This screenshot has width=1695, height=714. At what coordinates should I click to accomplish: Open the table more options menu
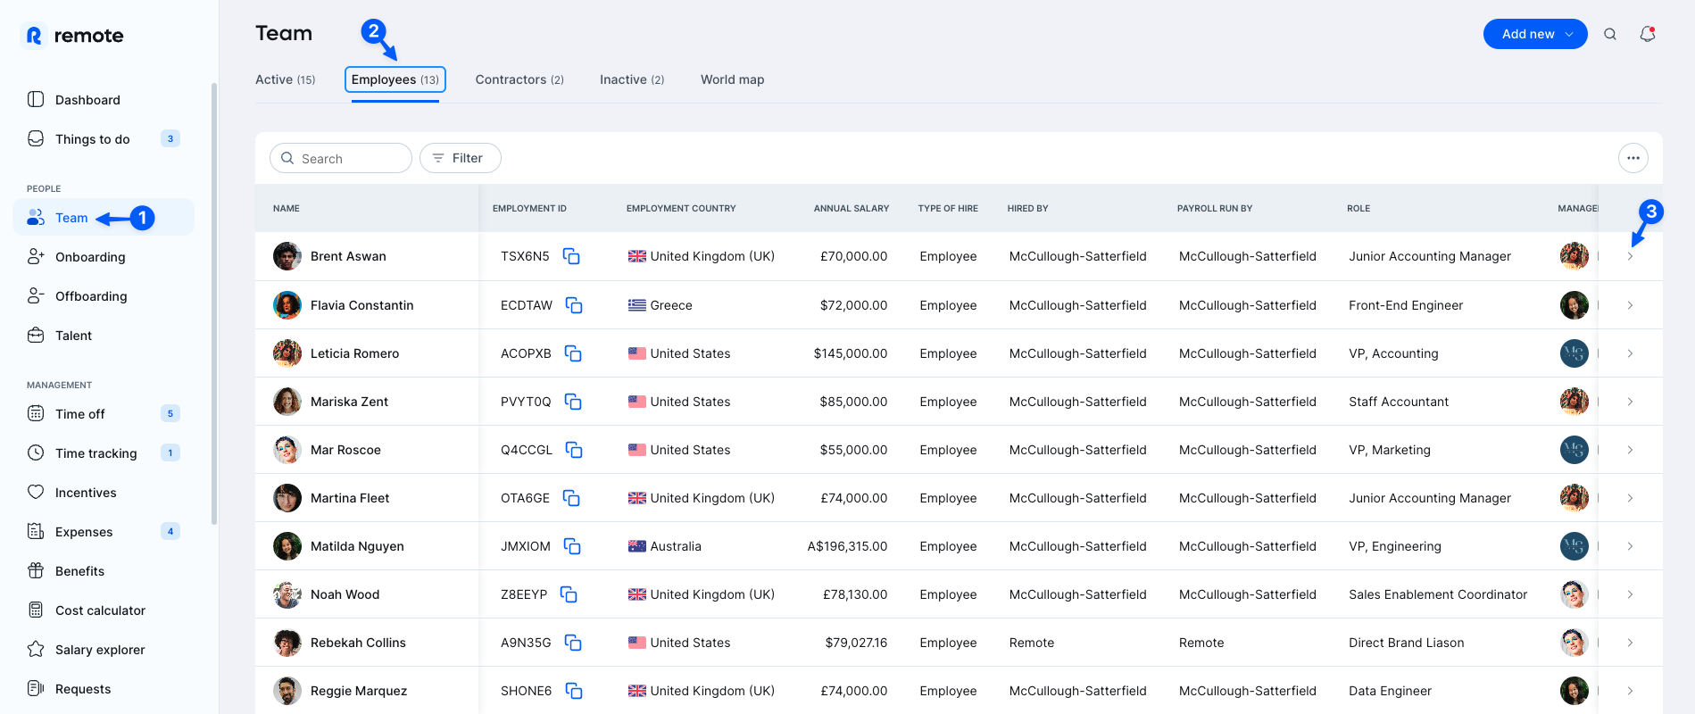click(1633, 158)
